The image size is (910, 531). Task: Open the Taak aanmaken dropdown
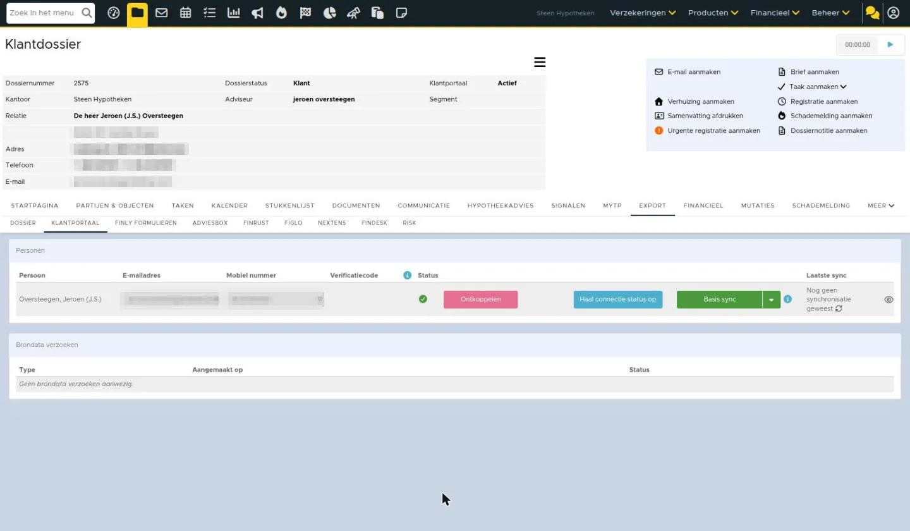pyautogui.click(x=818, y=87)
